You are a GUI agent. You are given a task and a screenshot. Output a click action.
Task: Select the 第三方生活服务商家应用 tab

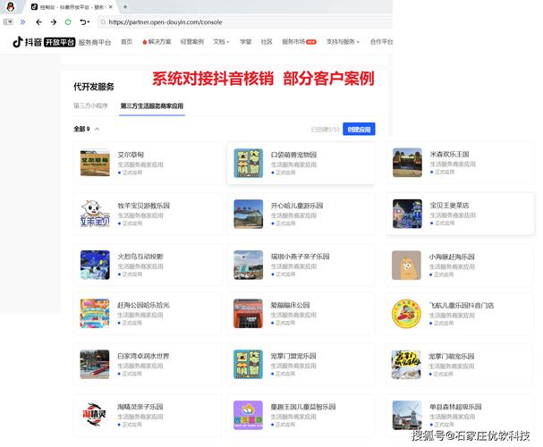click(x=152, y=105)
